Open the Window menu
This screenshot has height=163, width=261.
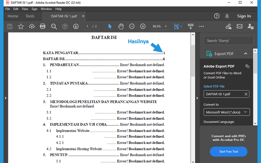[46, 9]
